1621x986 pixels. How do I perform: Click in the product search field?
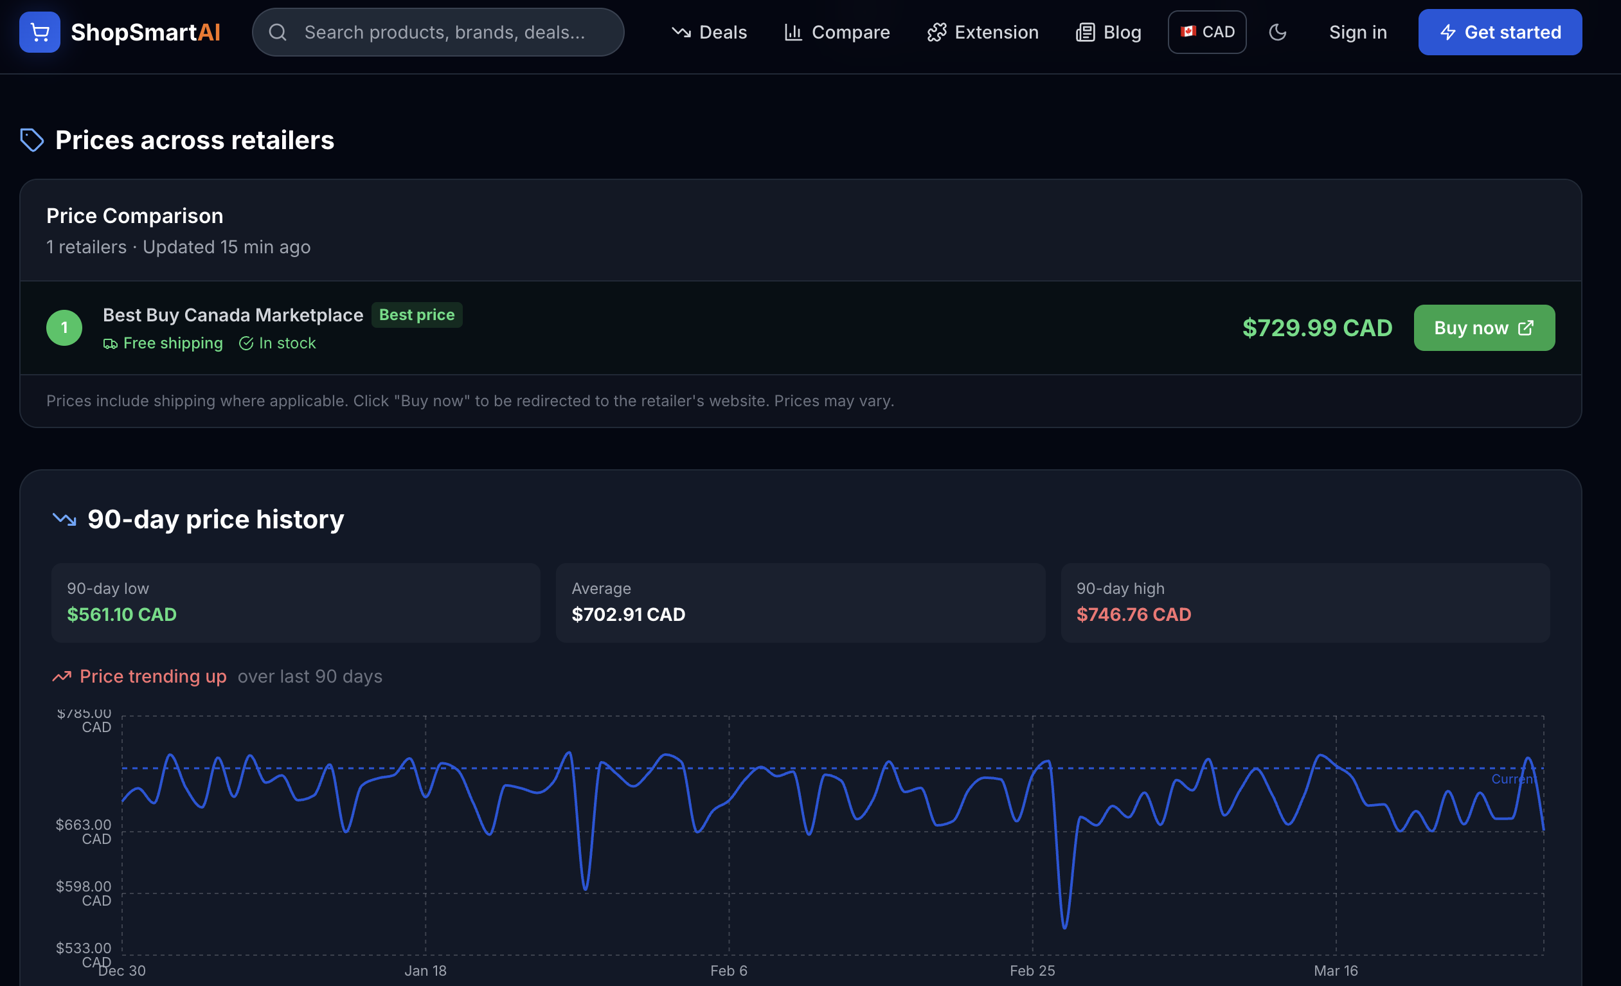[x=444, y=32]
